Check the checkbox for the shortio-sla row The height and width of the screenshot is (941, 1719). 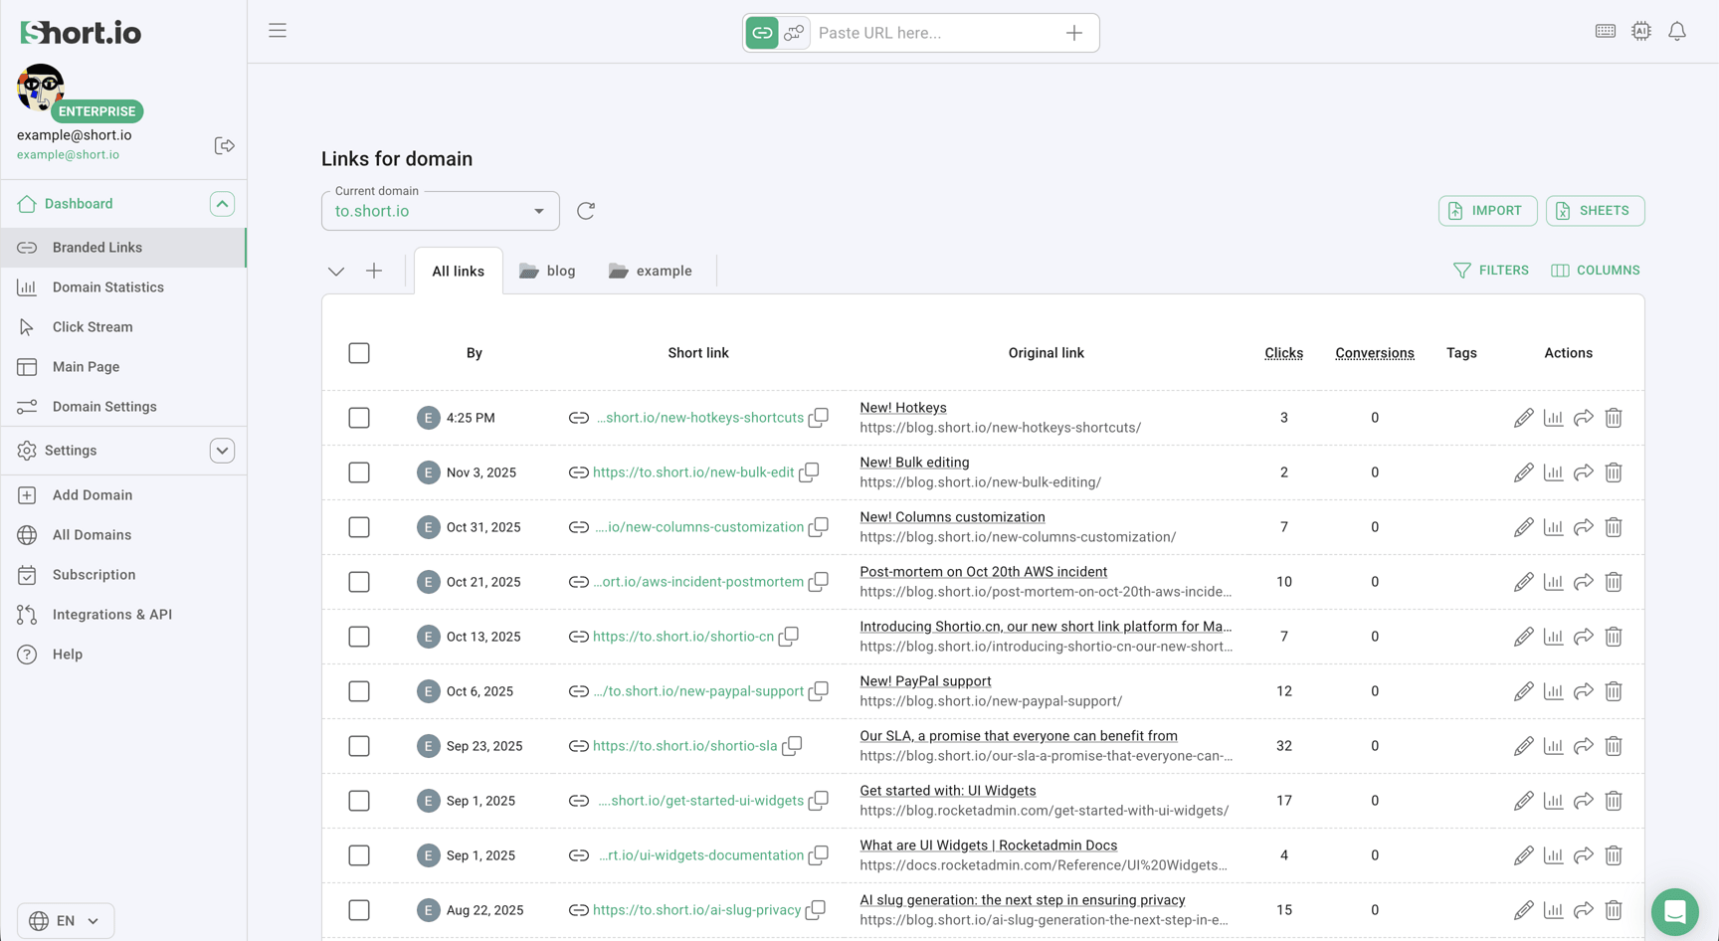[359, 745]
